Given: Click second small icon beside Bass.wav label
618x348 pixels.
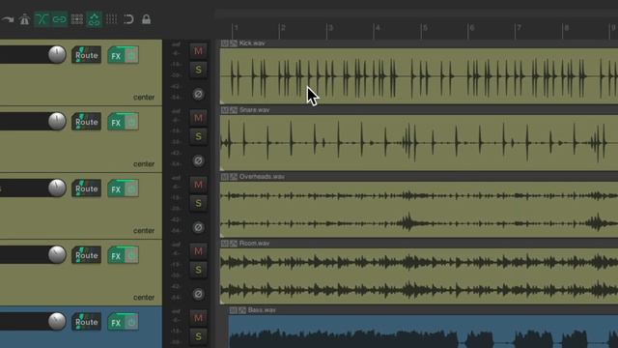Looking at the screenshot, I should pyautogui.click(x=242, y=310).
